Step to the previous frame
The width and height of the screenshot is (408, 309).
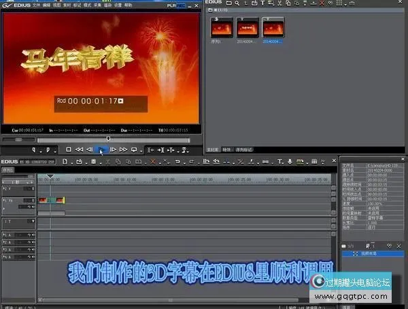click(x=89, y=150)
